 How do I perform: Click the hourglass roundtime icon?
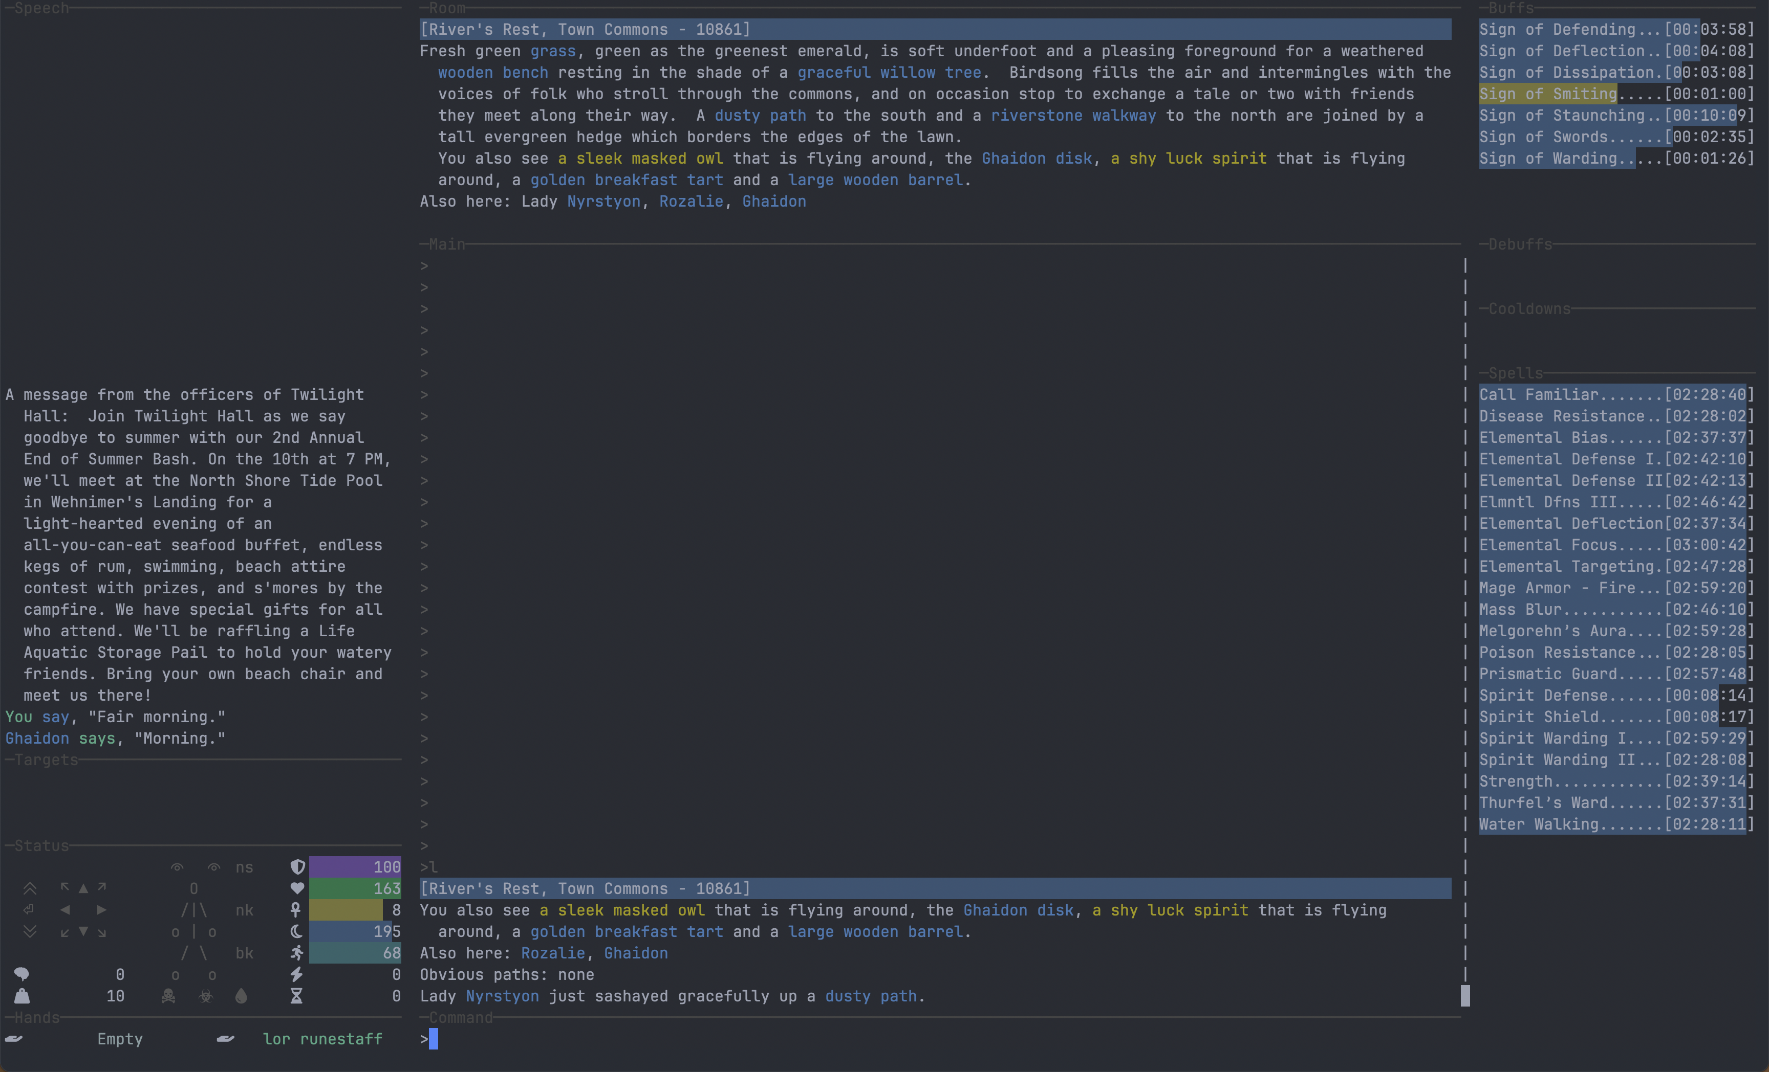(x=296, y=996)
